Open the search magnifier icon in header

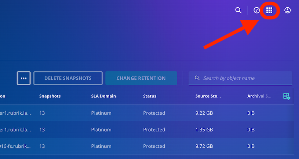tap(238, 10)
